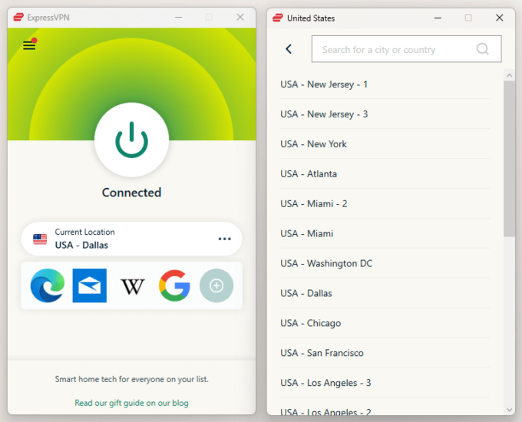Click the search magnifier icon
This screenshot has height=422, width=522.
482,49
